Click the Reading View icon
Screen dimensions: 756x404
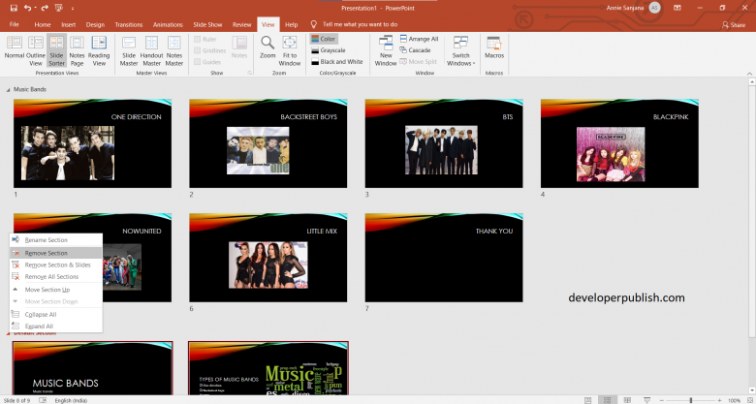coord(99,48)
